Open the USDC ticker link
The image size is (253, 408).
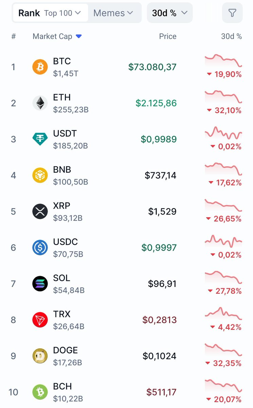click(x=66, y=242)
